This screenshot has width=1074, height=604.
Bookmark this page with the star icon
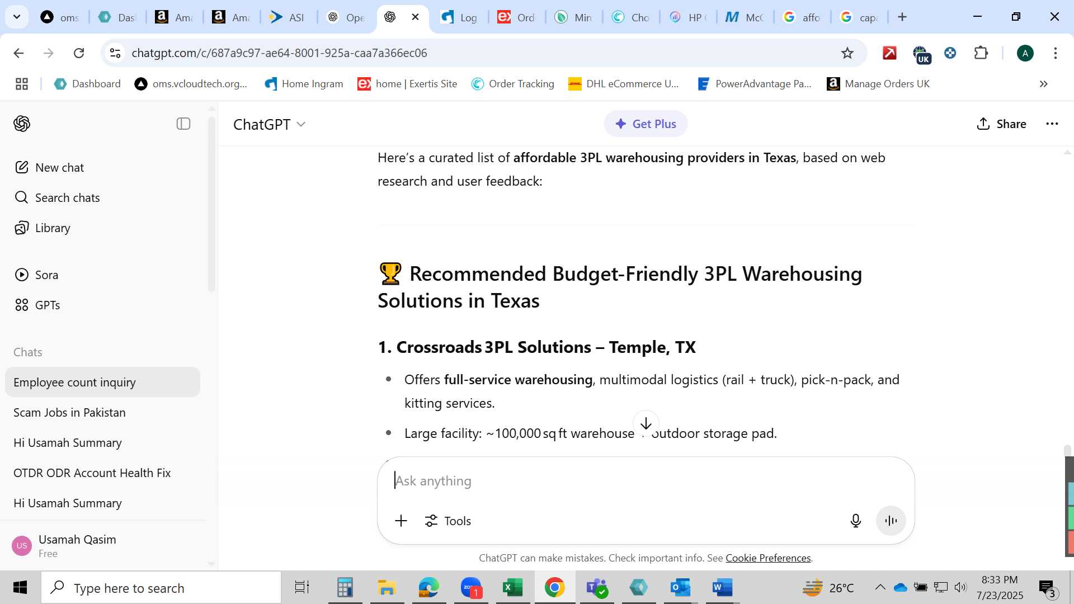847,53
